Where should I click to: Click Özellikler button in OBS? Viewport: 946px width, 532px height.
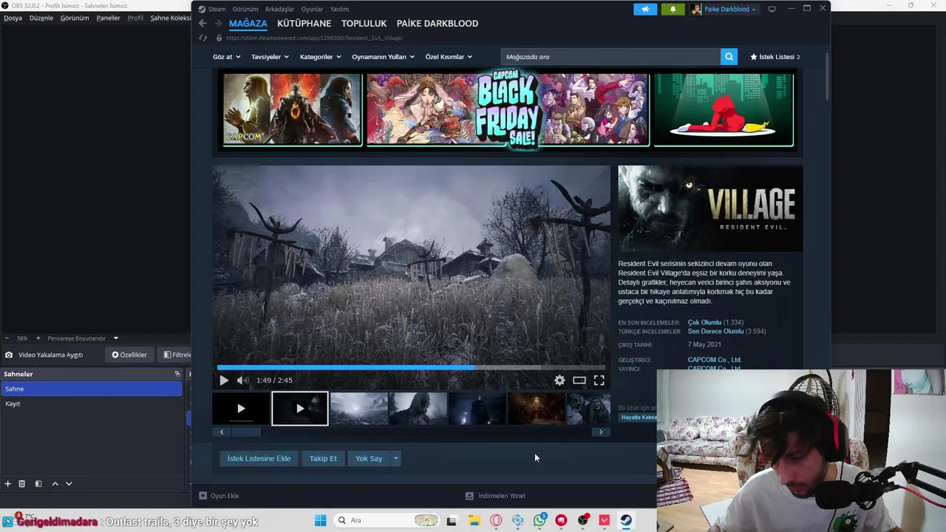pyautogui.click(x=129, y=355)
